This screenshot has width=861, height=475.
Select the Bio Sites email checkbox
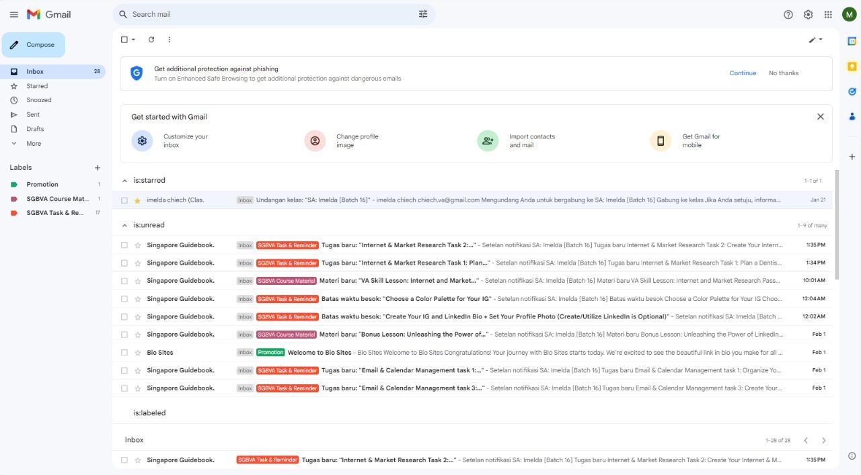coord(124,352)
